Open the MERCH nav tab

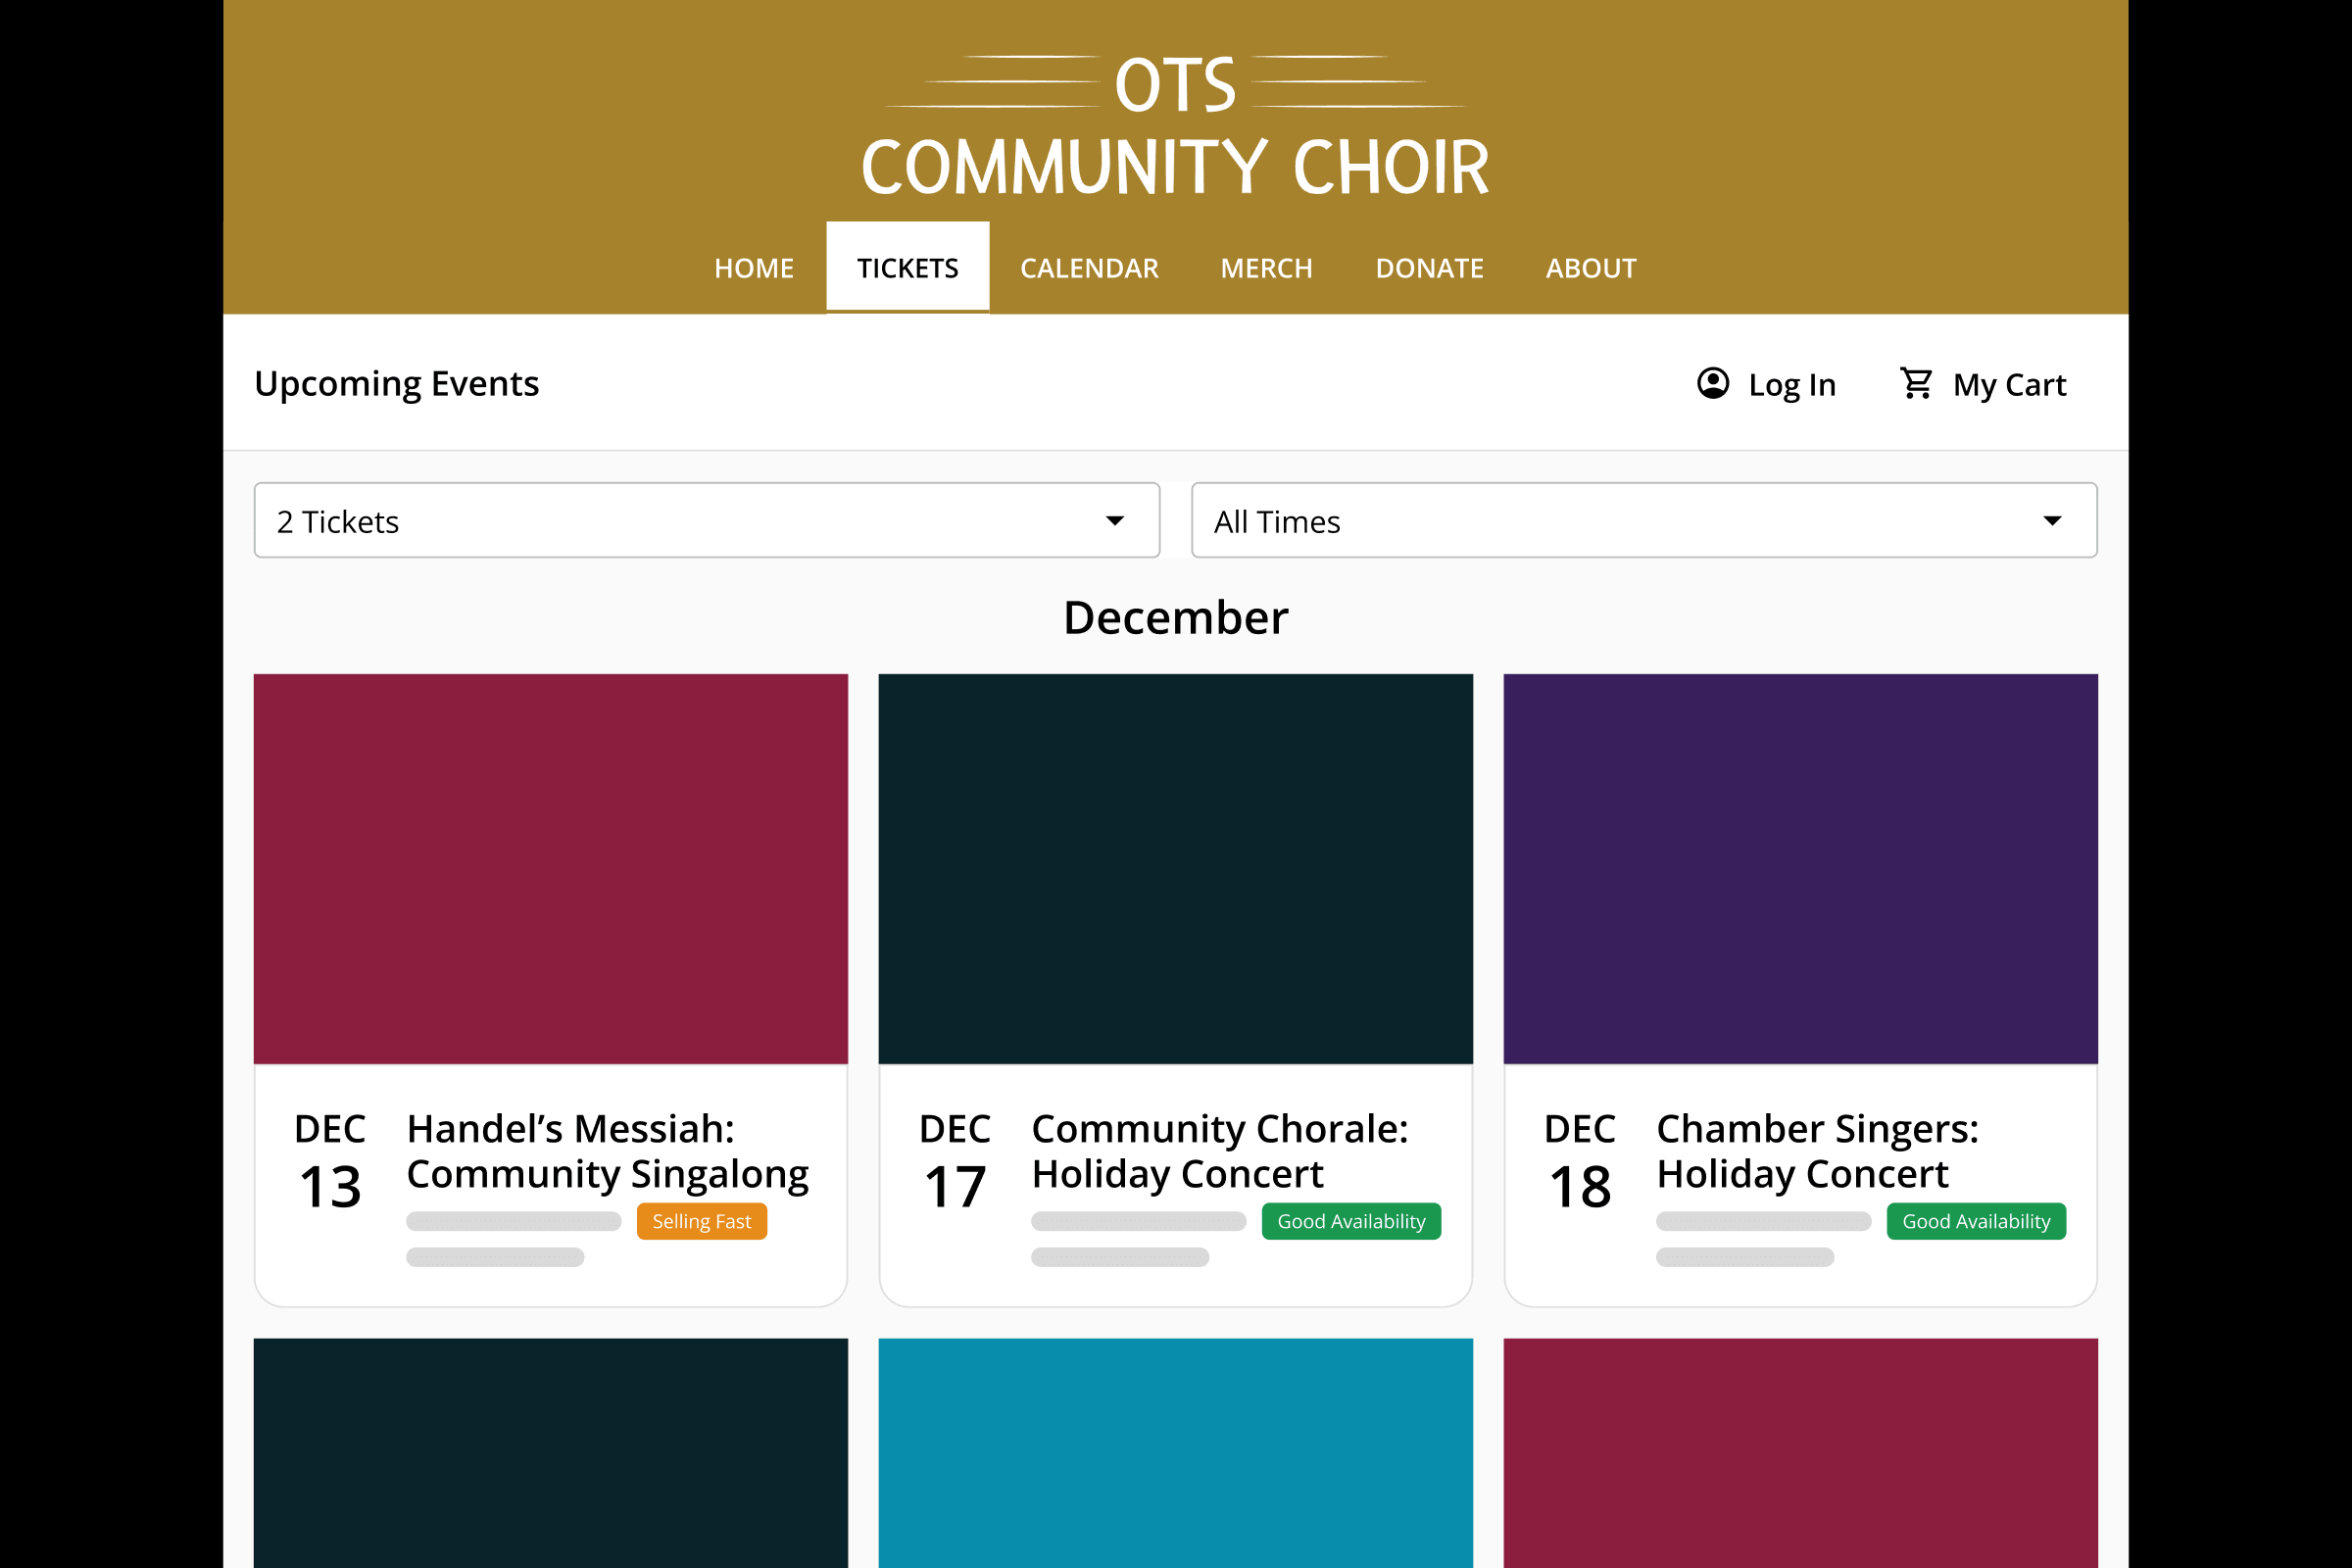[1266, 268]
